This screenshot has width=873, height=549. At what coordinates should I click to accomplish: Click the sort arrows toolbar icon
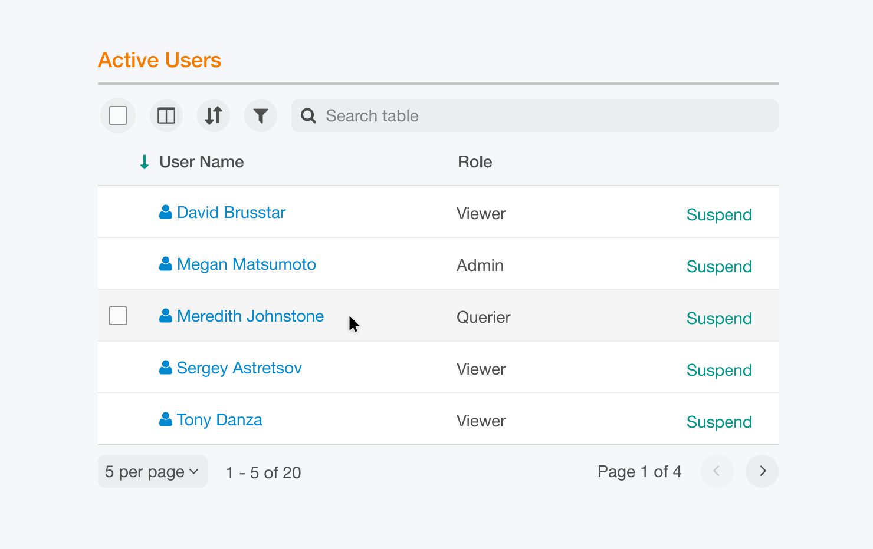pos(214,115)
